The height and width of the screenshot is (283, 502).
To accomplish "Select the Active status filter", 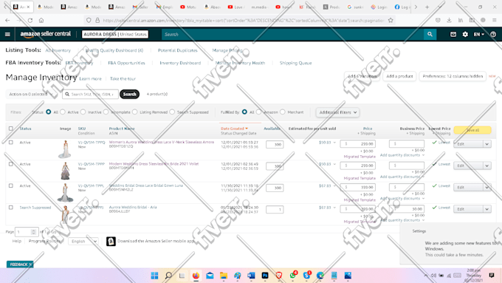I will click(63, 112).
